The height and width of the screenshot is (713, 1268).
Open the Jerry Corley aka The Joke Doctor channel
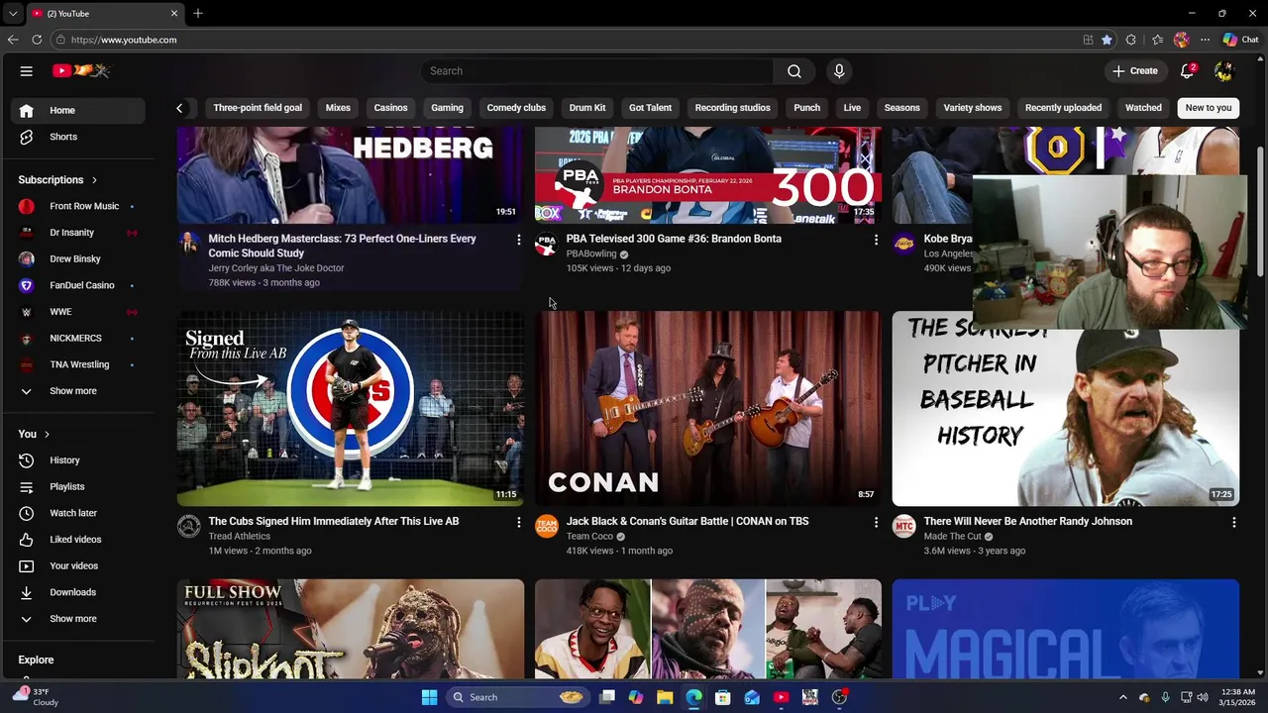point(276,267)
